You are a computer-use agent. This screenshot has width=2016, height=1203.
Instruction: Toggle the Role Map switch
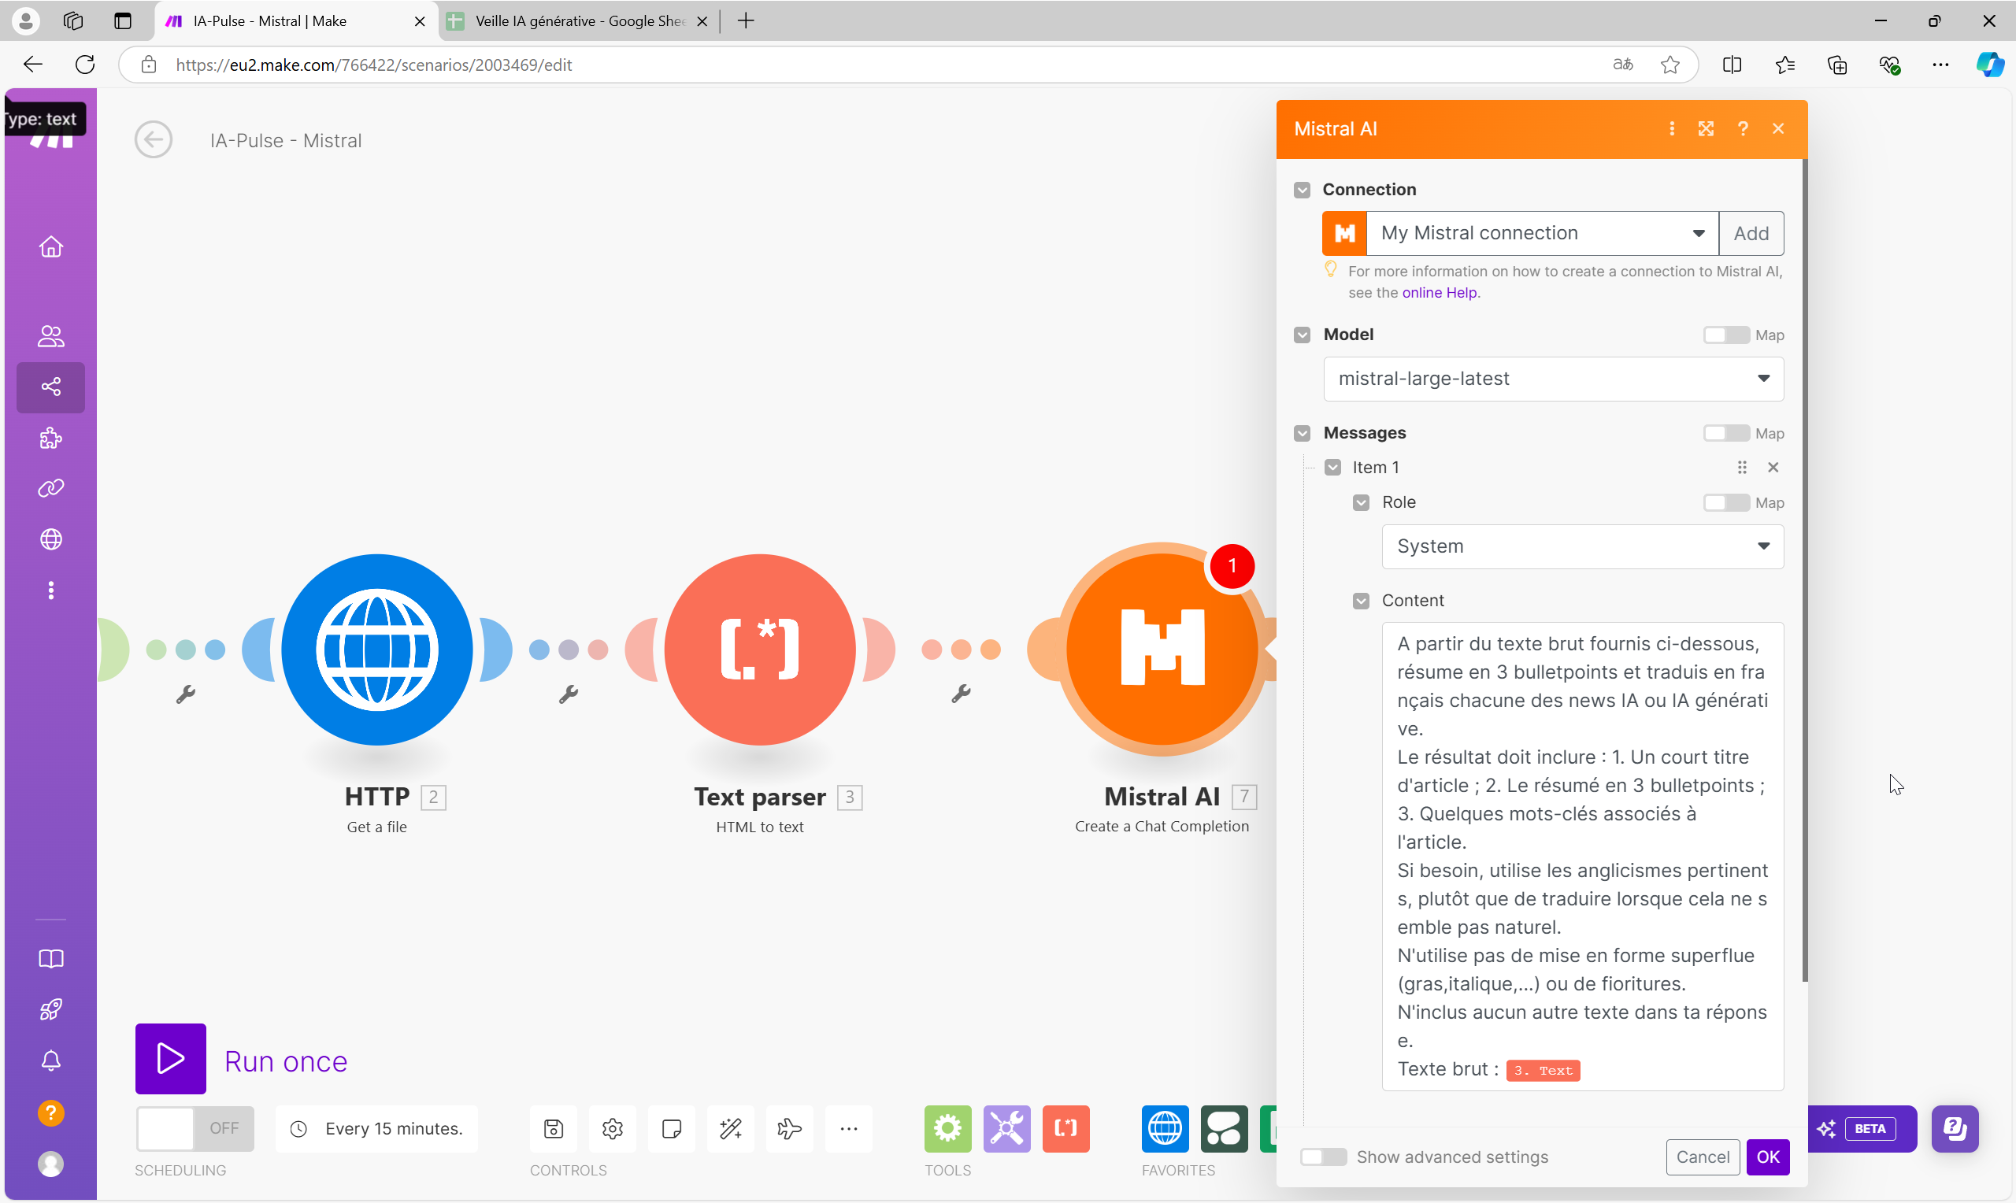pyautogui.click(x=1725, y=502)
